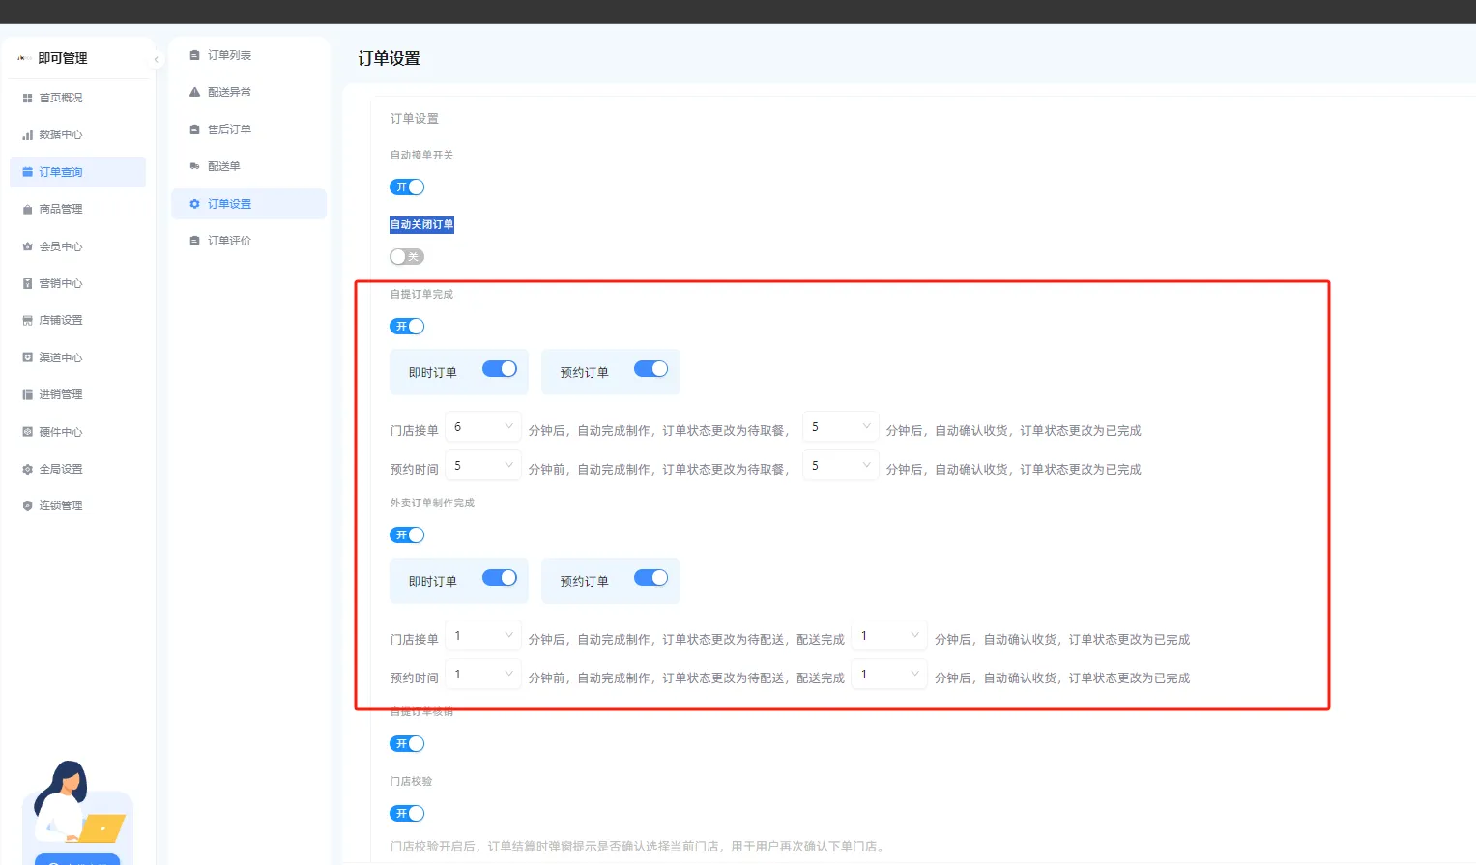The height and width of the screenshot is (865, 1476).
Task: Open the 全局设置 menu
Action: (77, 469)
